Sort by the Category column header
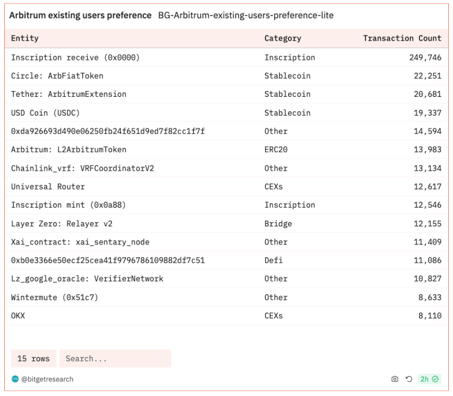This screenshot has height=396, width=453. point(283,38)
